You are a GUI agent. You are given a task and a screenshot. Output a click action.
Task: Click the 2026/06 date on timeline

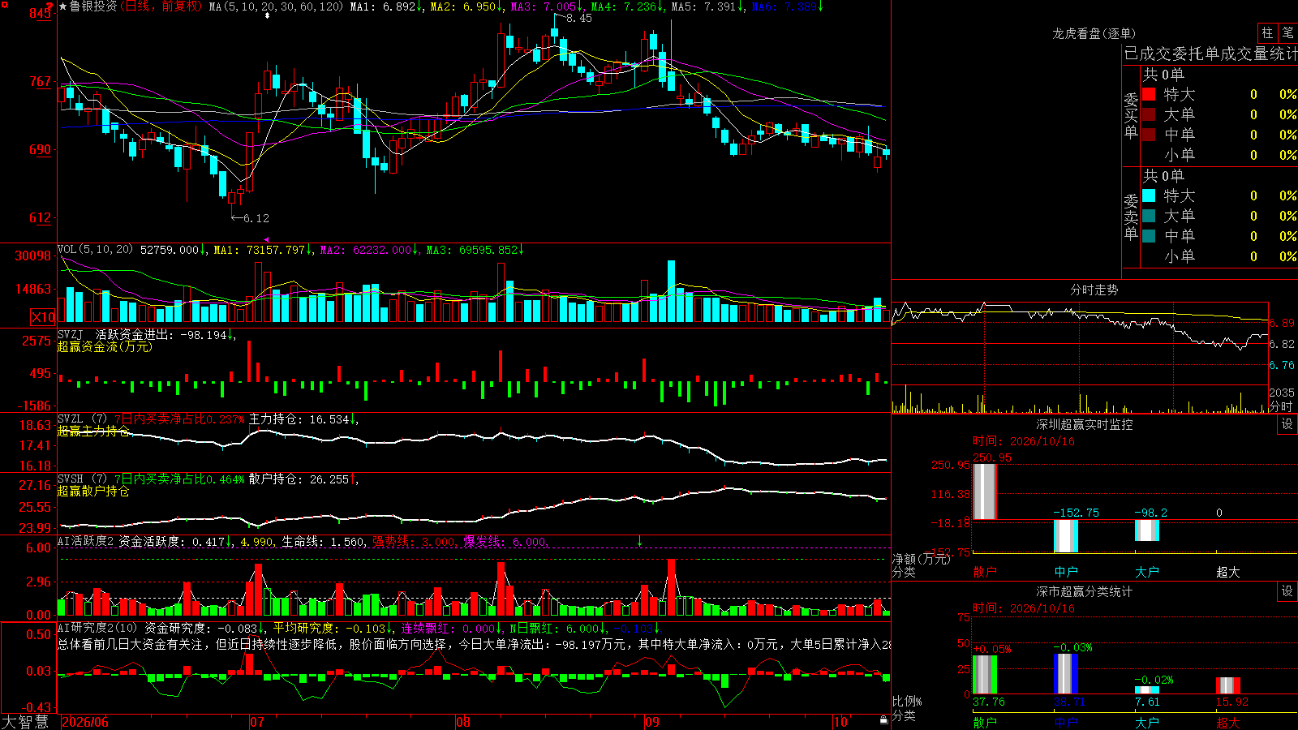85,721
